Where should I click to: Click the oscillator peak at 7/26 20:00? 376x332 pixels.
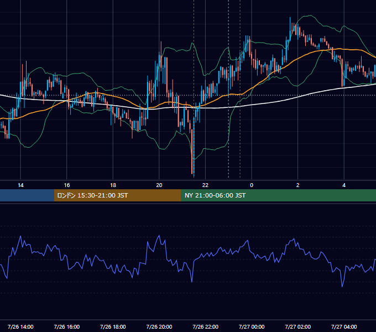point(159,236)
